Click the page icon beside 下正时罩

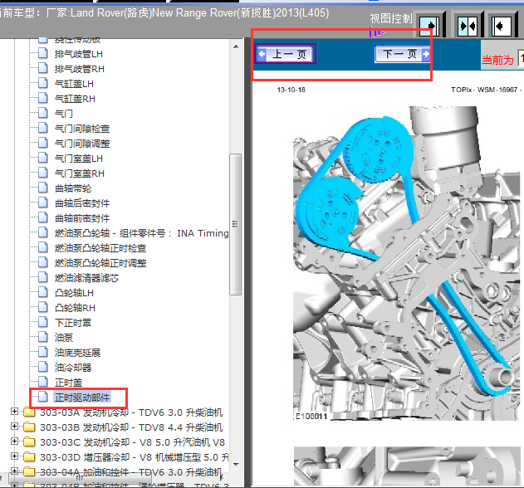[x=43, y=322]
